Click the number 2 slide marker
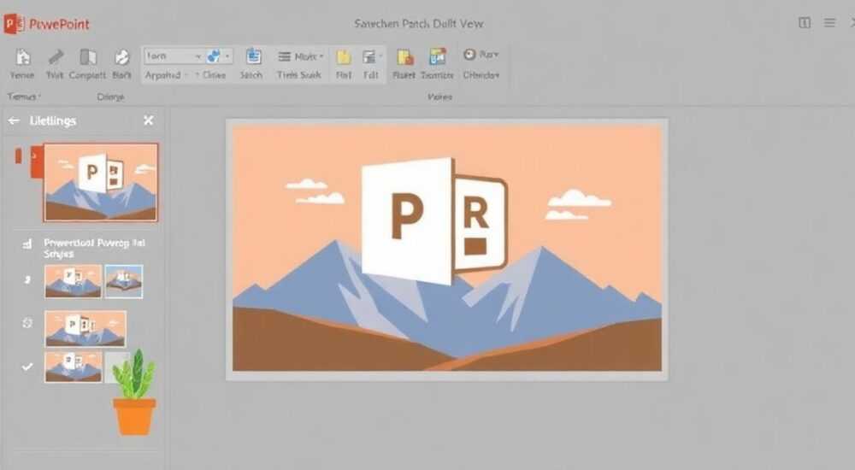This screenshot has width=855, height=470. pyautogui.click(x=27, y=279)
